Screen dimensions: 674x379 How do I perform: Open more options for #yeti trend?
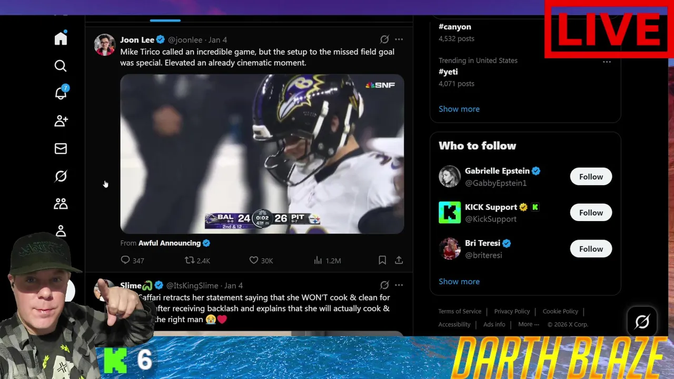pos(607,62)
